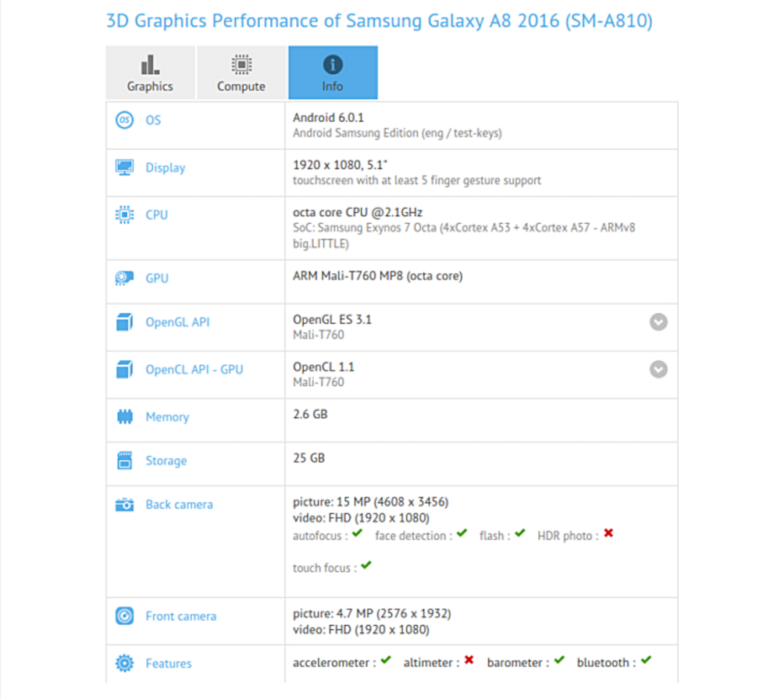This screenshot has width=781, height=699.
Task: Select the Info tab
Action: pos(333,73)
